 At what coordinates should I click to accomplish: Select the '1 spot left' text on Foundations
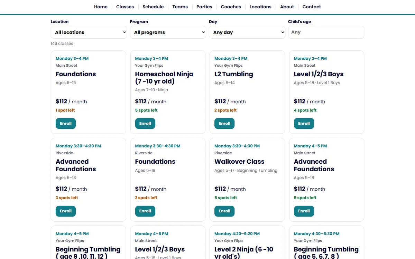point(65,111)
